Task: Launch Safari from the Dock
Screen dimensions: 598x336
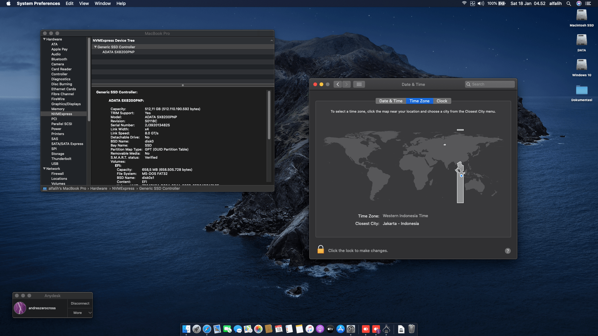Action: [207, 329]
